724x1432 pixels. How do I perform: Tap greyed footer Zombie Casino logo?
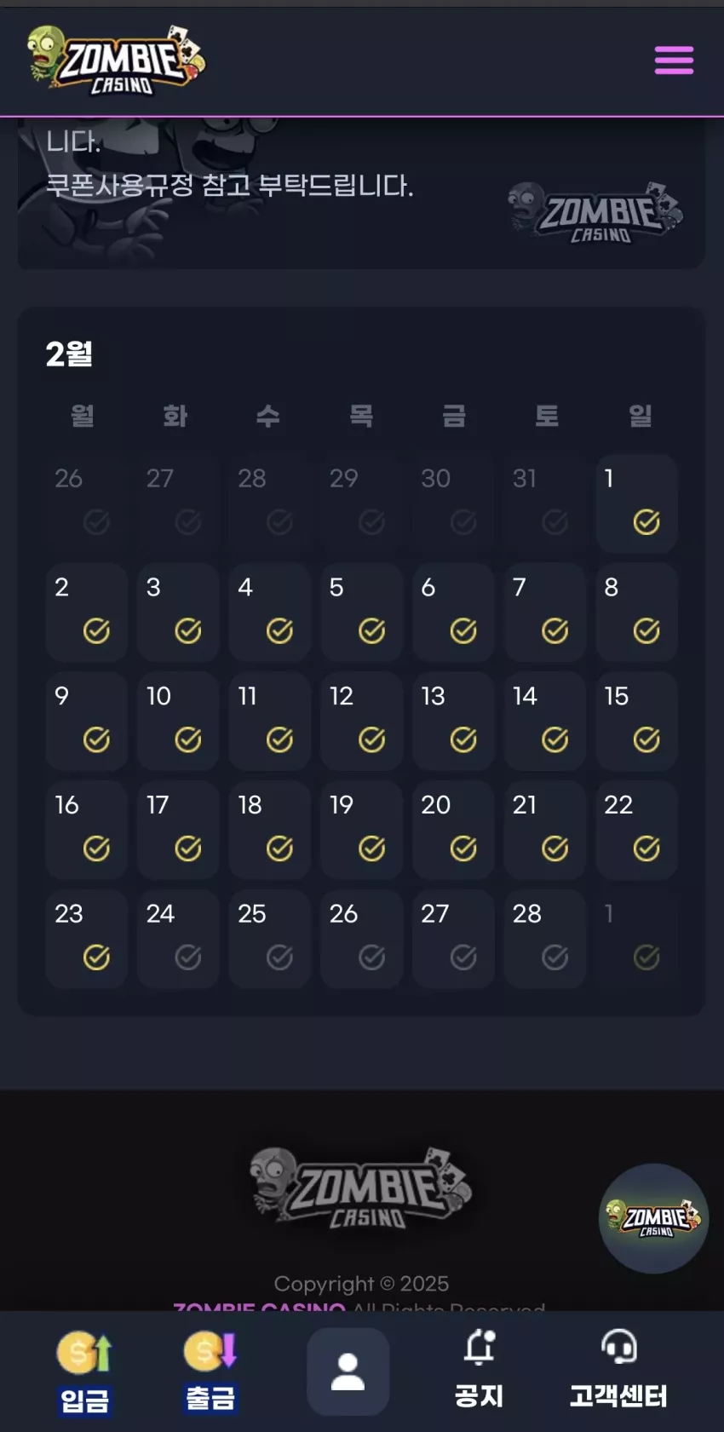coord(361,1188)
